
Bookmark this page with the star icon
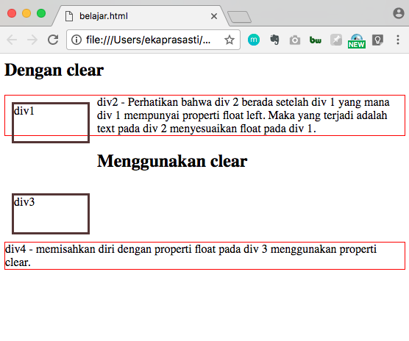coord(230,40)
